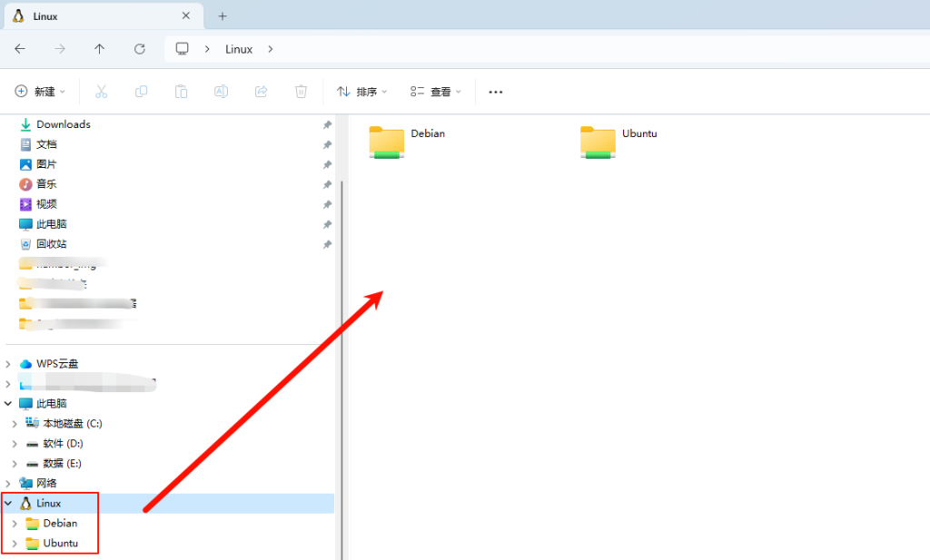
Task: Click the Share icon in toolbar
Action: pos(261,92)
